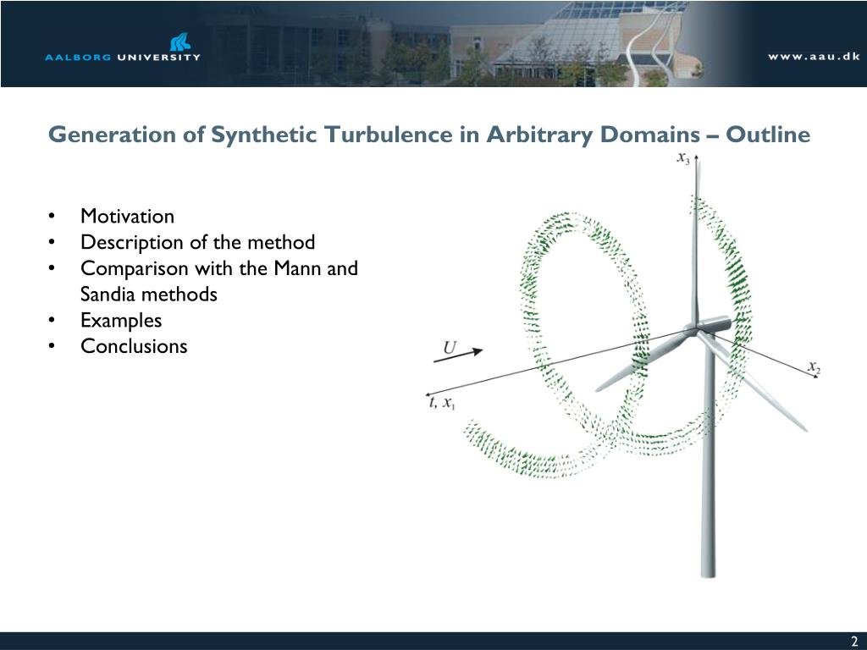Open the www.aau.dk link
This screenshot has width=867, height=650.
tap(814, 57)
